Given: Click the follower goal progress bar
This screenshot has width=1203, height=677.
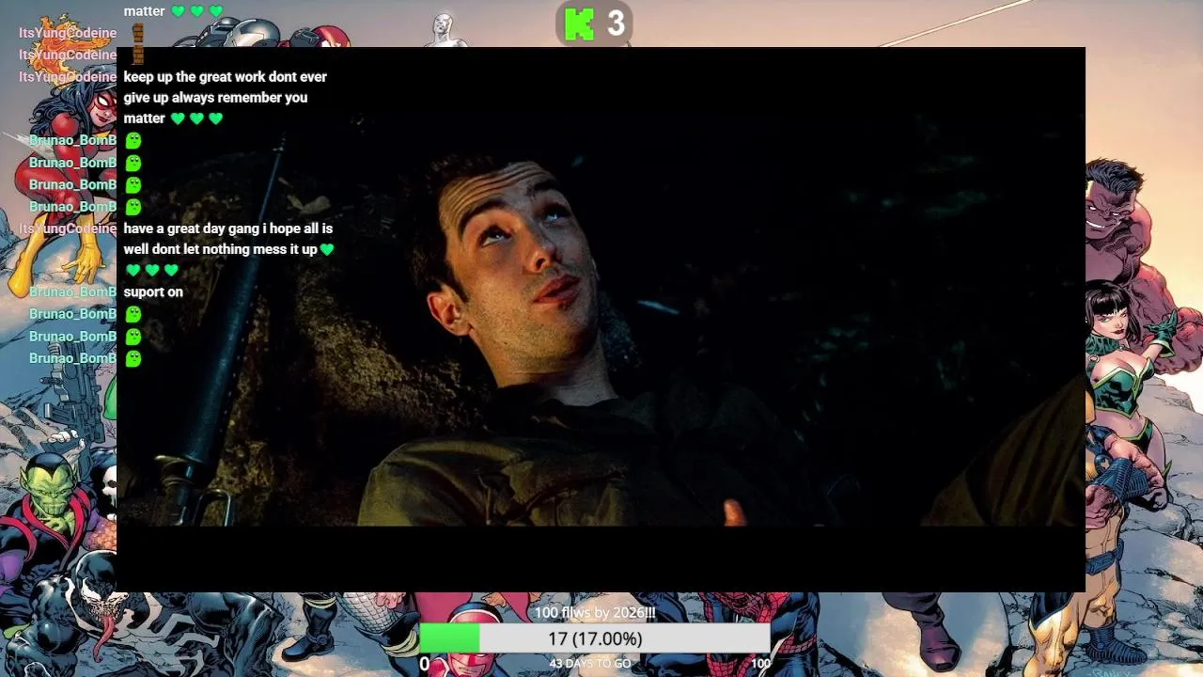Looking at the screenshot, I should click(x=595, y=639).
